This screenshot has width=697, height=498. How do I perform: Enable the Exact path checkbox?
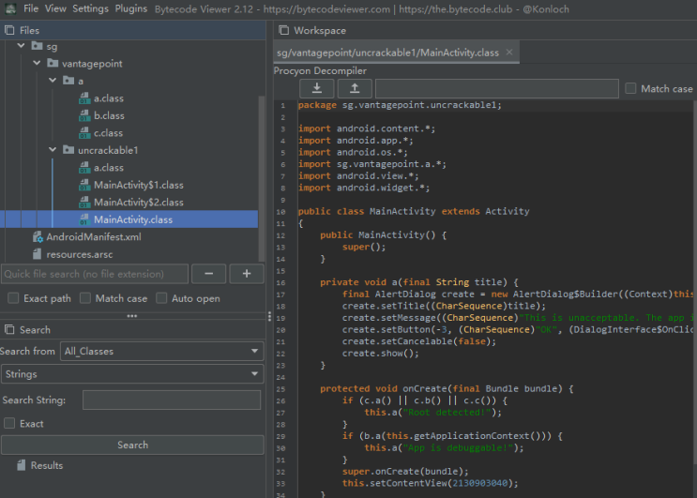(x=13, y=298)
